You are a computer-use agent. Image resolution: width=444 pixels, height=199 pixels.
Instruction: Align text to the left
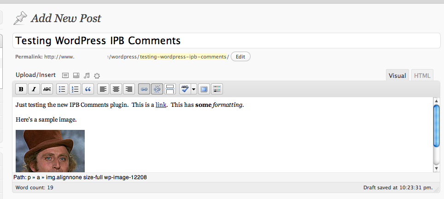[x=103, y=89]
